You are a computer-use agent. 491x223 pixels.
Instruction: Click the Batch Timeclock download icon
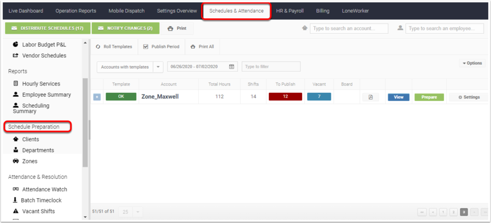click(15, 200)
